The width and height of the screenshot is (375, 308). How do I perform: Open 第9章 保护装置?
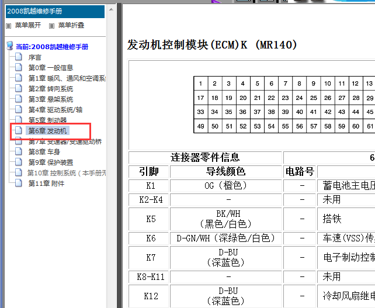pos(51,162)
